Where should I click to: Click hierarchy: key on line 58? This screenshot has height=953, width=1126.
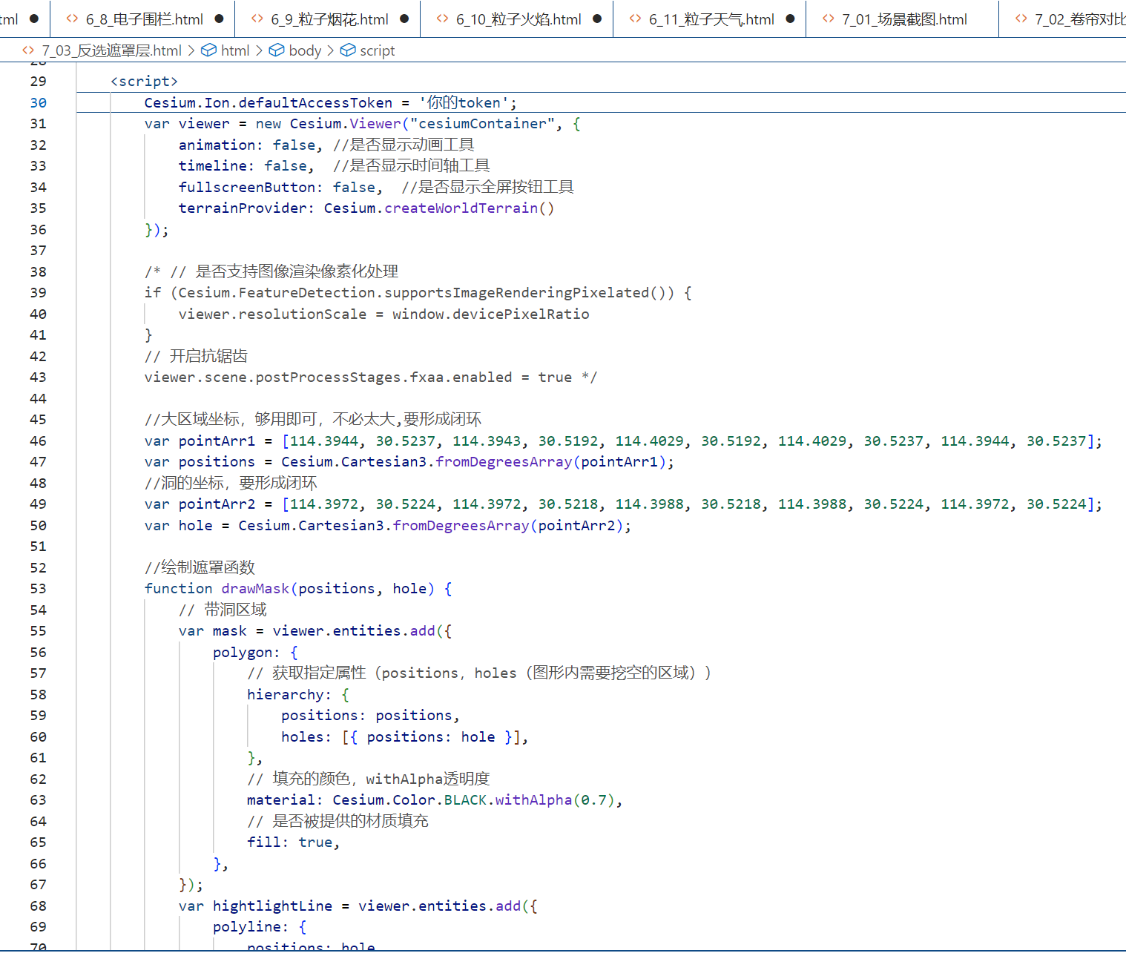pos(289,694)
